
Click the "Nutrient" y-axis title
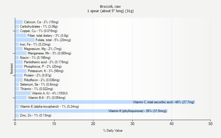click(x=12, y=69)
